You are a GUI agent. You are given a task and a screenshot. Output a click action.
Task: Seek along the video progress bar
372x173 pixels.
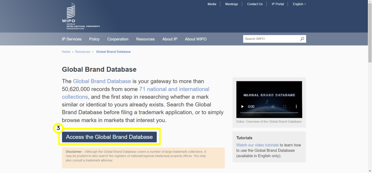[x=269, y=113]
